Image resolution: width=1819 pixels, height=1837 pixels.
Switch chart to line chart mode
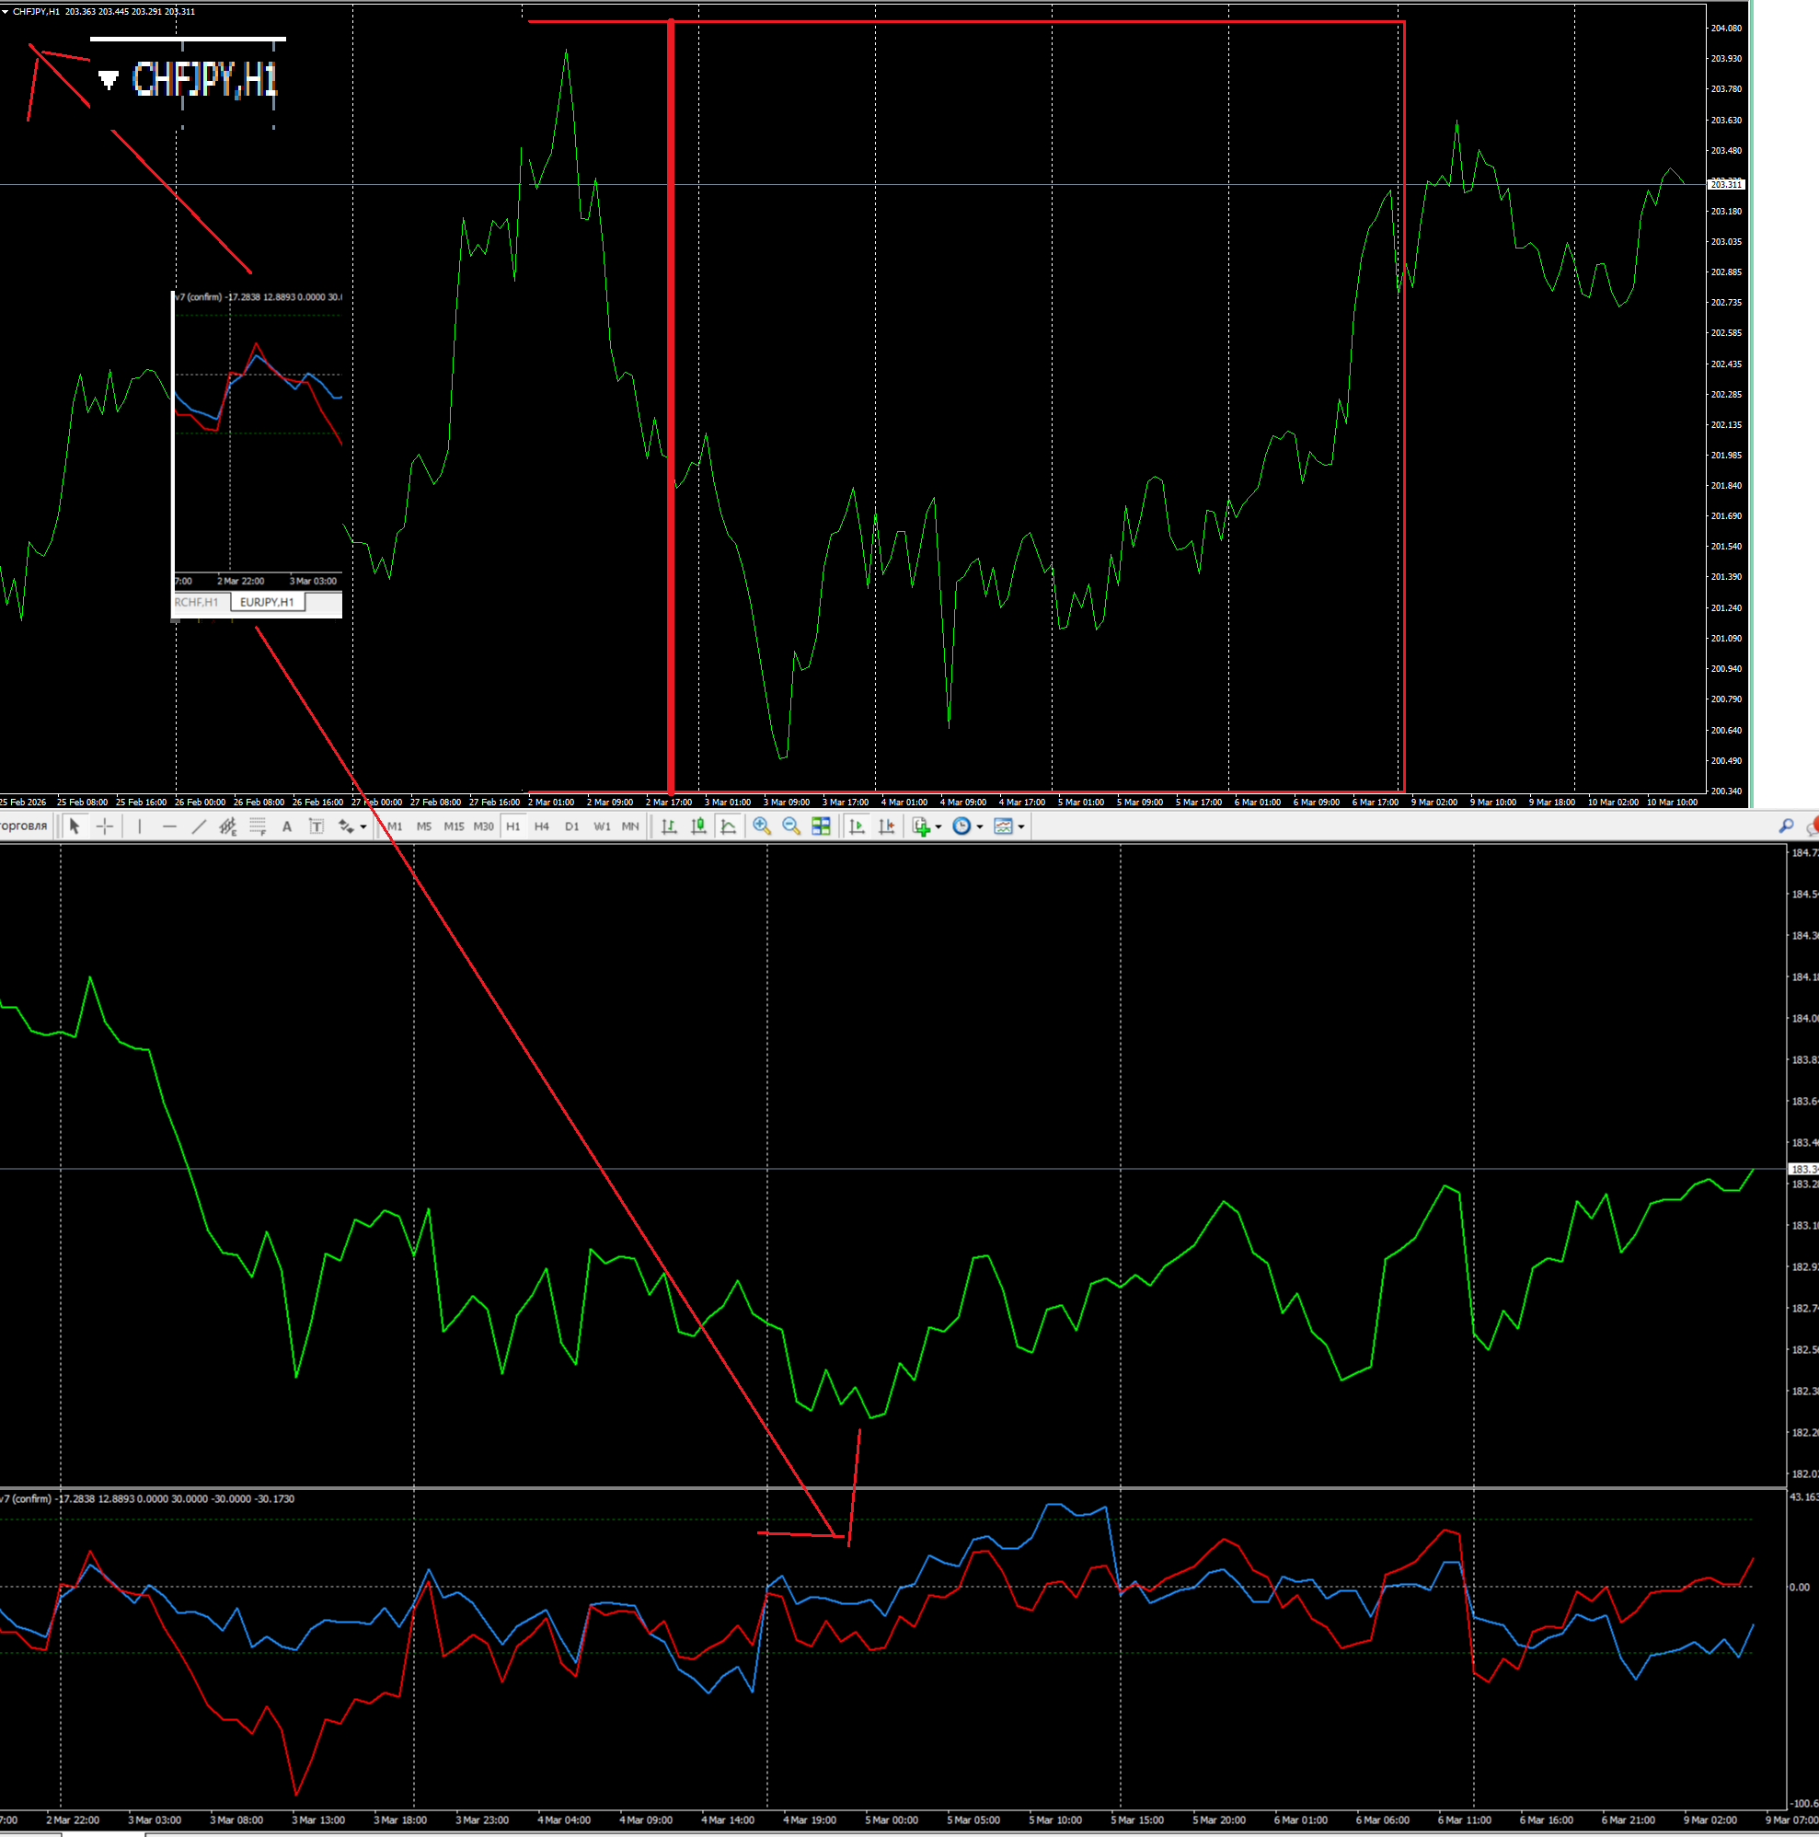[728, 826]
